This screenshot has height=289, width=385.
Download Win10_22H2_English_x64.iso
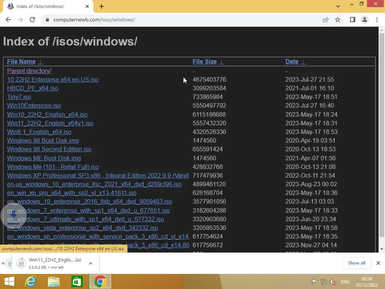[x=47, y=114]
